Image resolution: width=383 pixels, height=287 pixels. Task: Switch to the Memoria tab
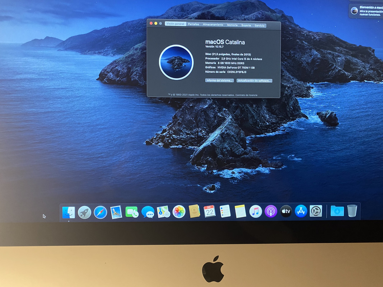click(x=232, y=25)
